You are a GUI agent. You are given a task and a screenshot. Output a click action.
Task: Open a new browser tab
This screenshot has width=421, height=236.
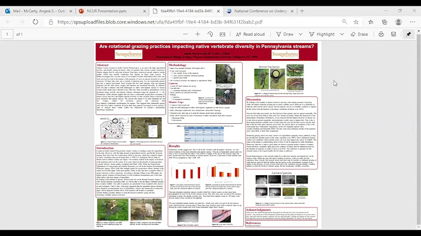(x=302, y=11)
